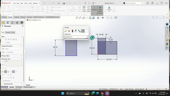This screenshot has width=170, height=96.
Task: Click the Previous View icon
Action: 83,18
